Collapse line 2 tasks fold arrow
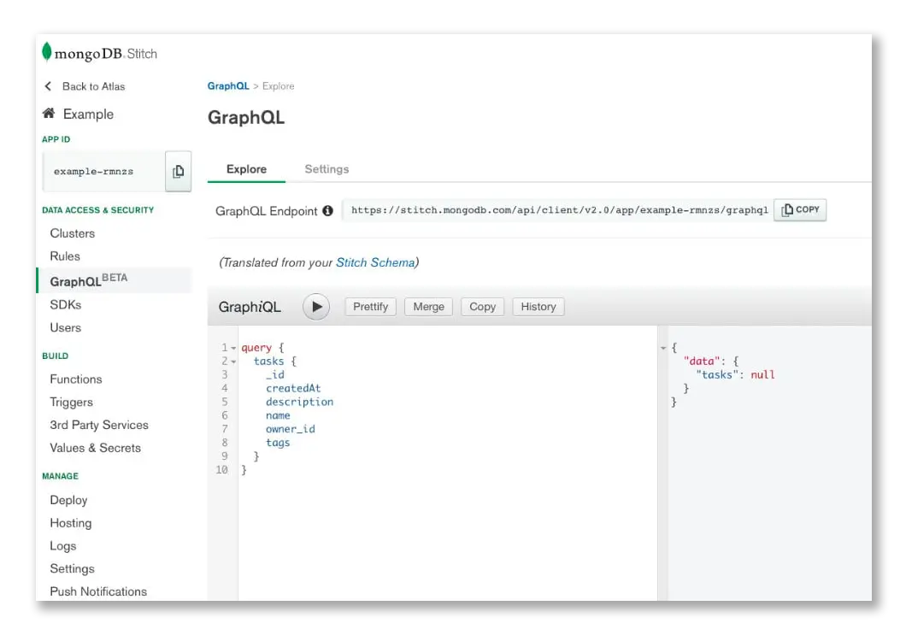 (233, 362)
